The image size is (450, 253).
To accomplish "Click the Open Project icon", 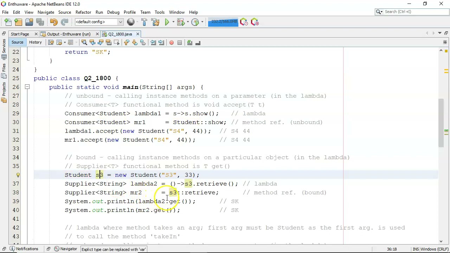I will tap(29, 22).
